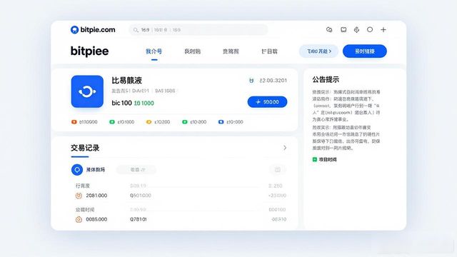Open the gray filter dropdown in records
Viewport: 457px width, 257px height.
pos(136,170)
